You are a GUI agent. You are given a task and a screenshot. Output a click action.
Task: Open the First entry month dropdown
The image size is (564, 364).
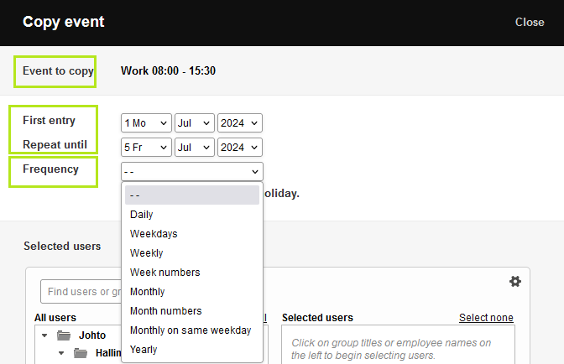[195, 123]
